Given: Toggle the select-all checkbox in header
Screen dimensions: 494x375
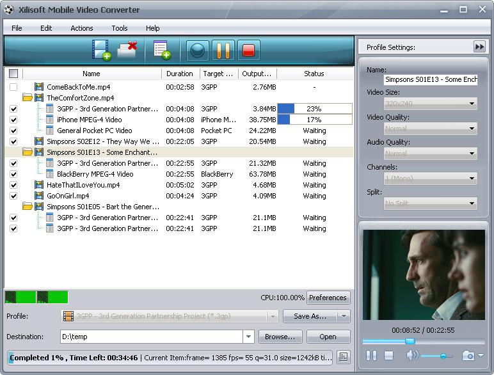Looking at the screenshot, I should tap(13, 74).
